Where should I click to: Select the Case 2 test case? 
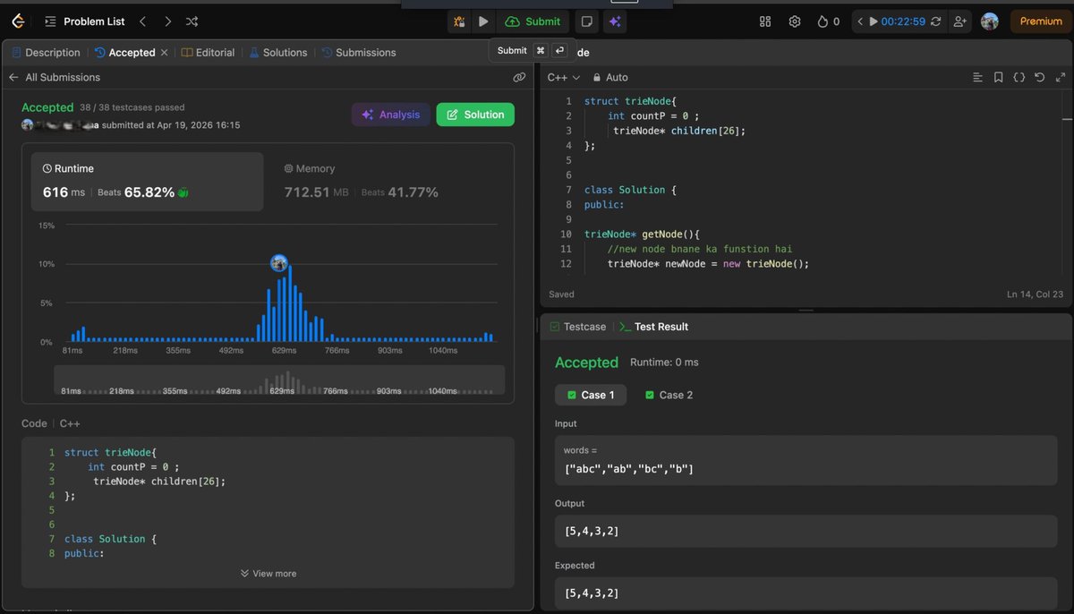pos(669,395)
